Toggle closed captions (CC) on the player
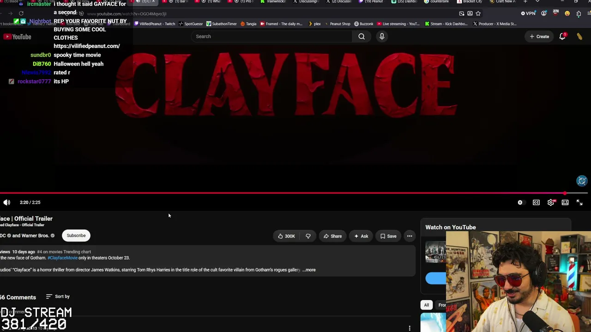591x332 pixels. click(x=536, y=202)
